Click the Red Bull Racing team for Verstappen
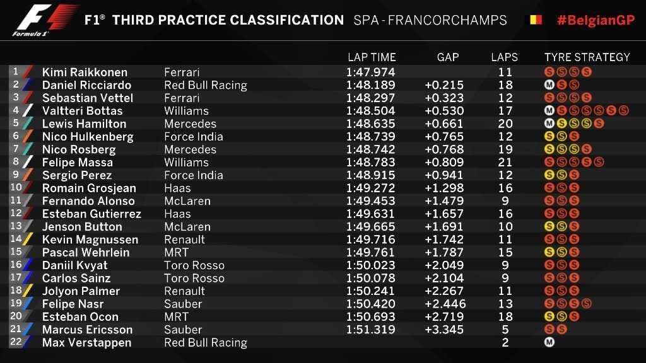The image size is (646, 363). coord(206,342)
